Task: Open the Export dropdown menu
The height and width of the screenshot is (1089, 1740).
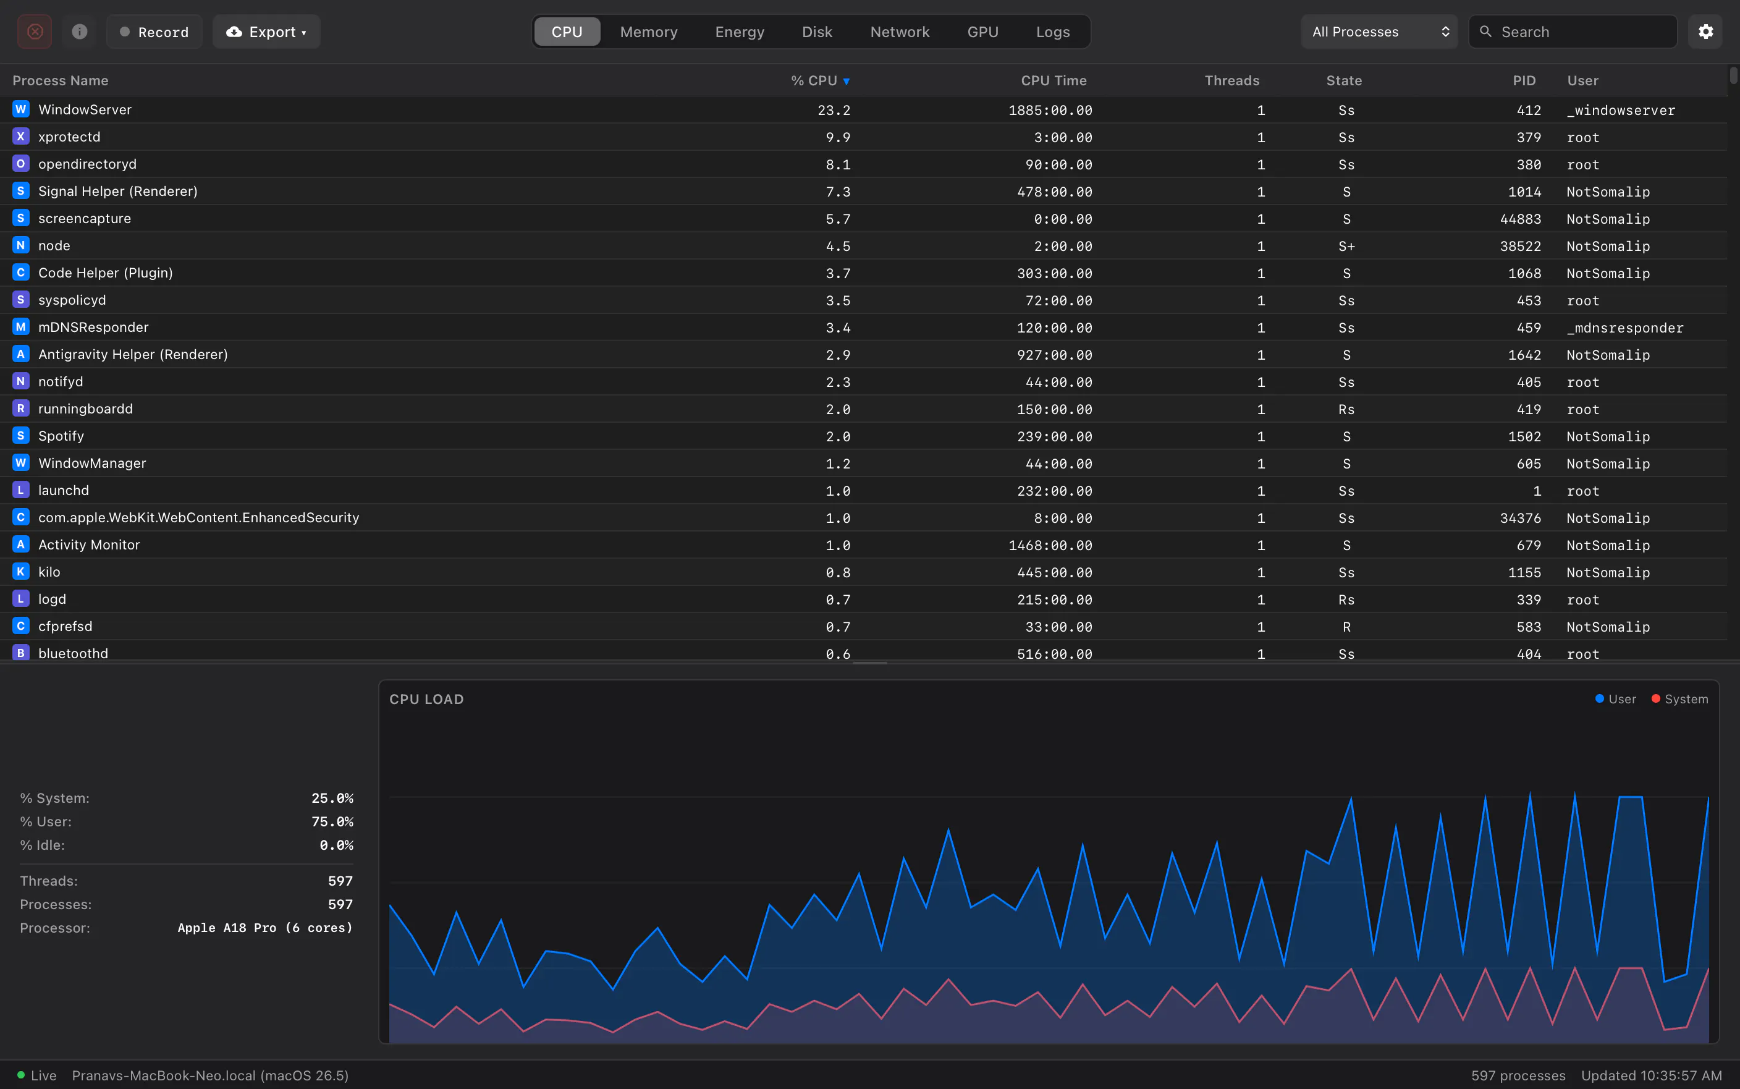Action: click(x=266, y=32)
